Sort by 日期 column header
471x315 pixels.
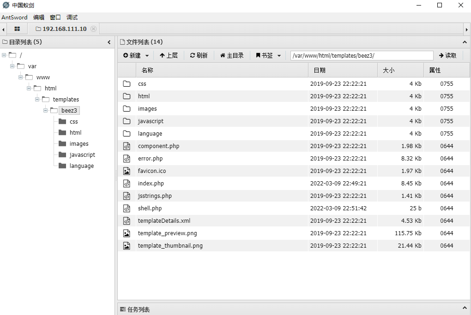pos(343,70)
